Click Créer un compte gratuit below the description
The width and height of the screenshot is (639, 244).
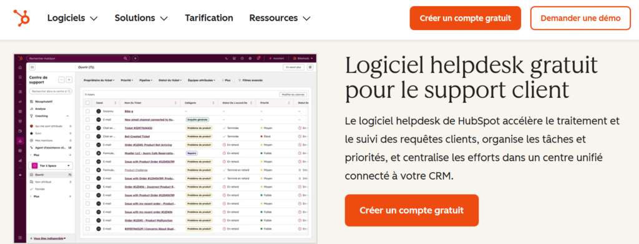[412, 210]
